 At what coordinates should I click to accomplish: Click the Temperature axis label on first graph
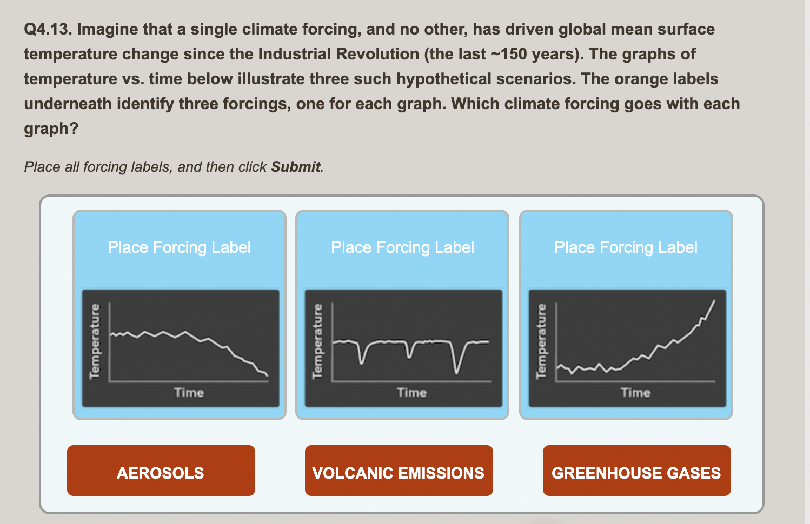click(96, 339)
